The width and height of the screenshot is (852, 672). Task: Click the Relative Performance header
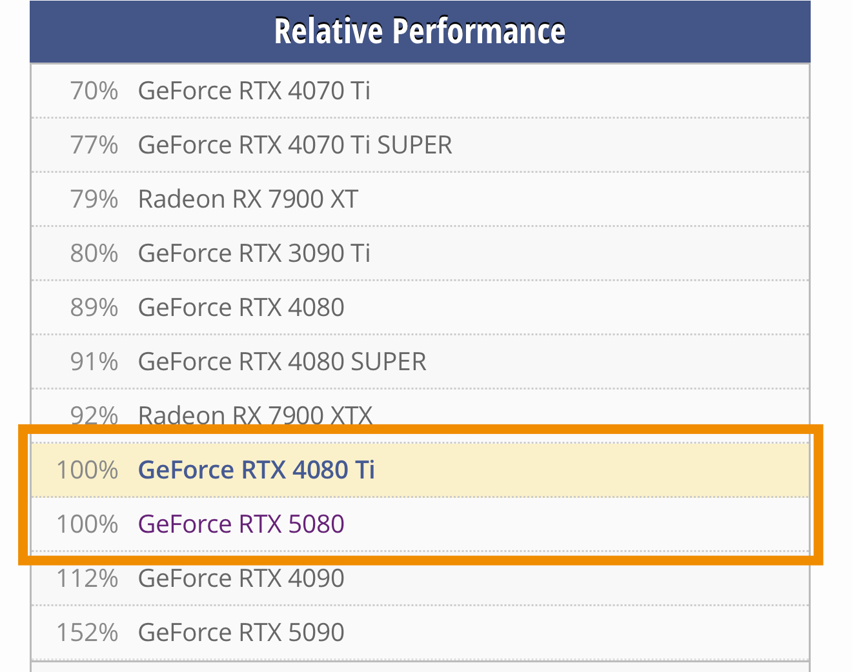pos(420,31)
